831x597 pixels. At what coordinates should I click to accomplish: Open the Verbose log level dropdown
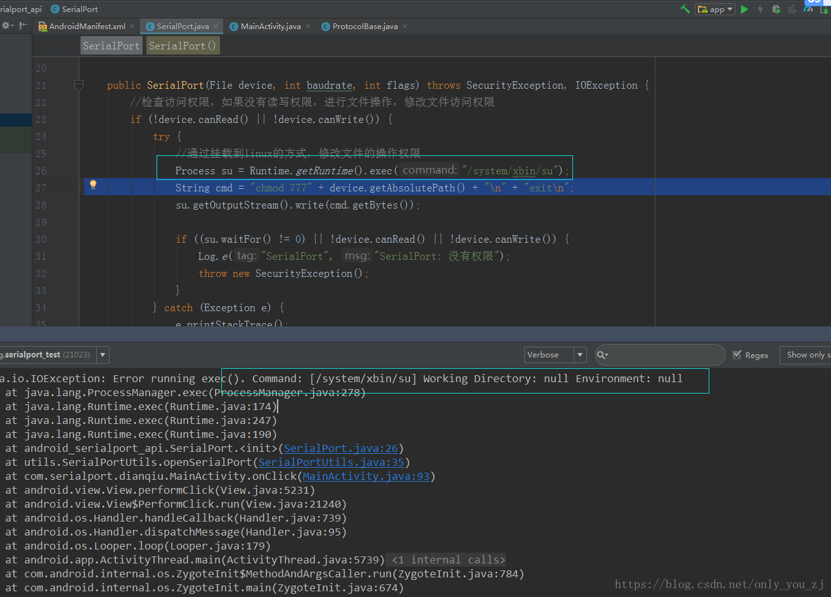pyautogui.click(x=555, y=355)
